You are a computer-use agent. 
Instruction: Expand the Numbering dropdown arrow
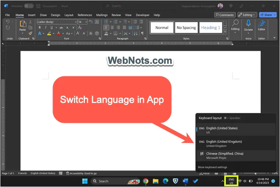point(120,22)
